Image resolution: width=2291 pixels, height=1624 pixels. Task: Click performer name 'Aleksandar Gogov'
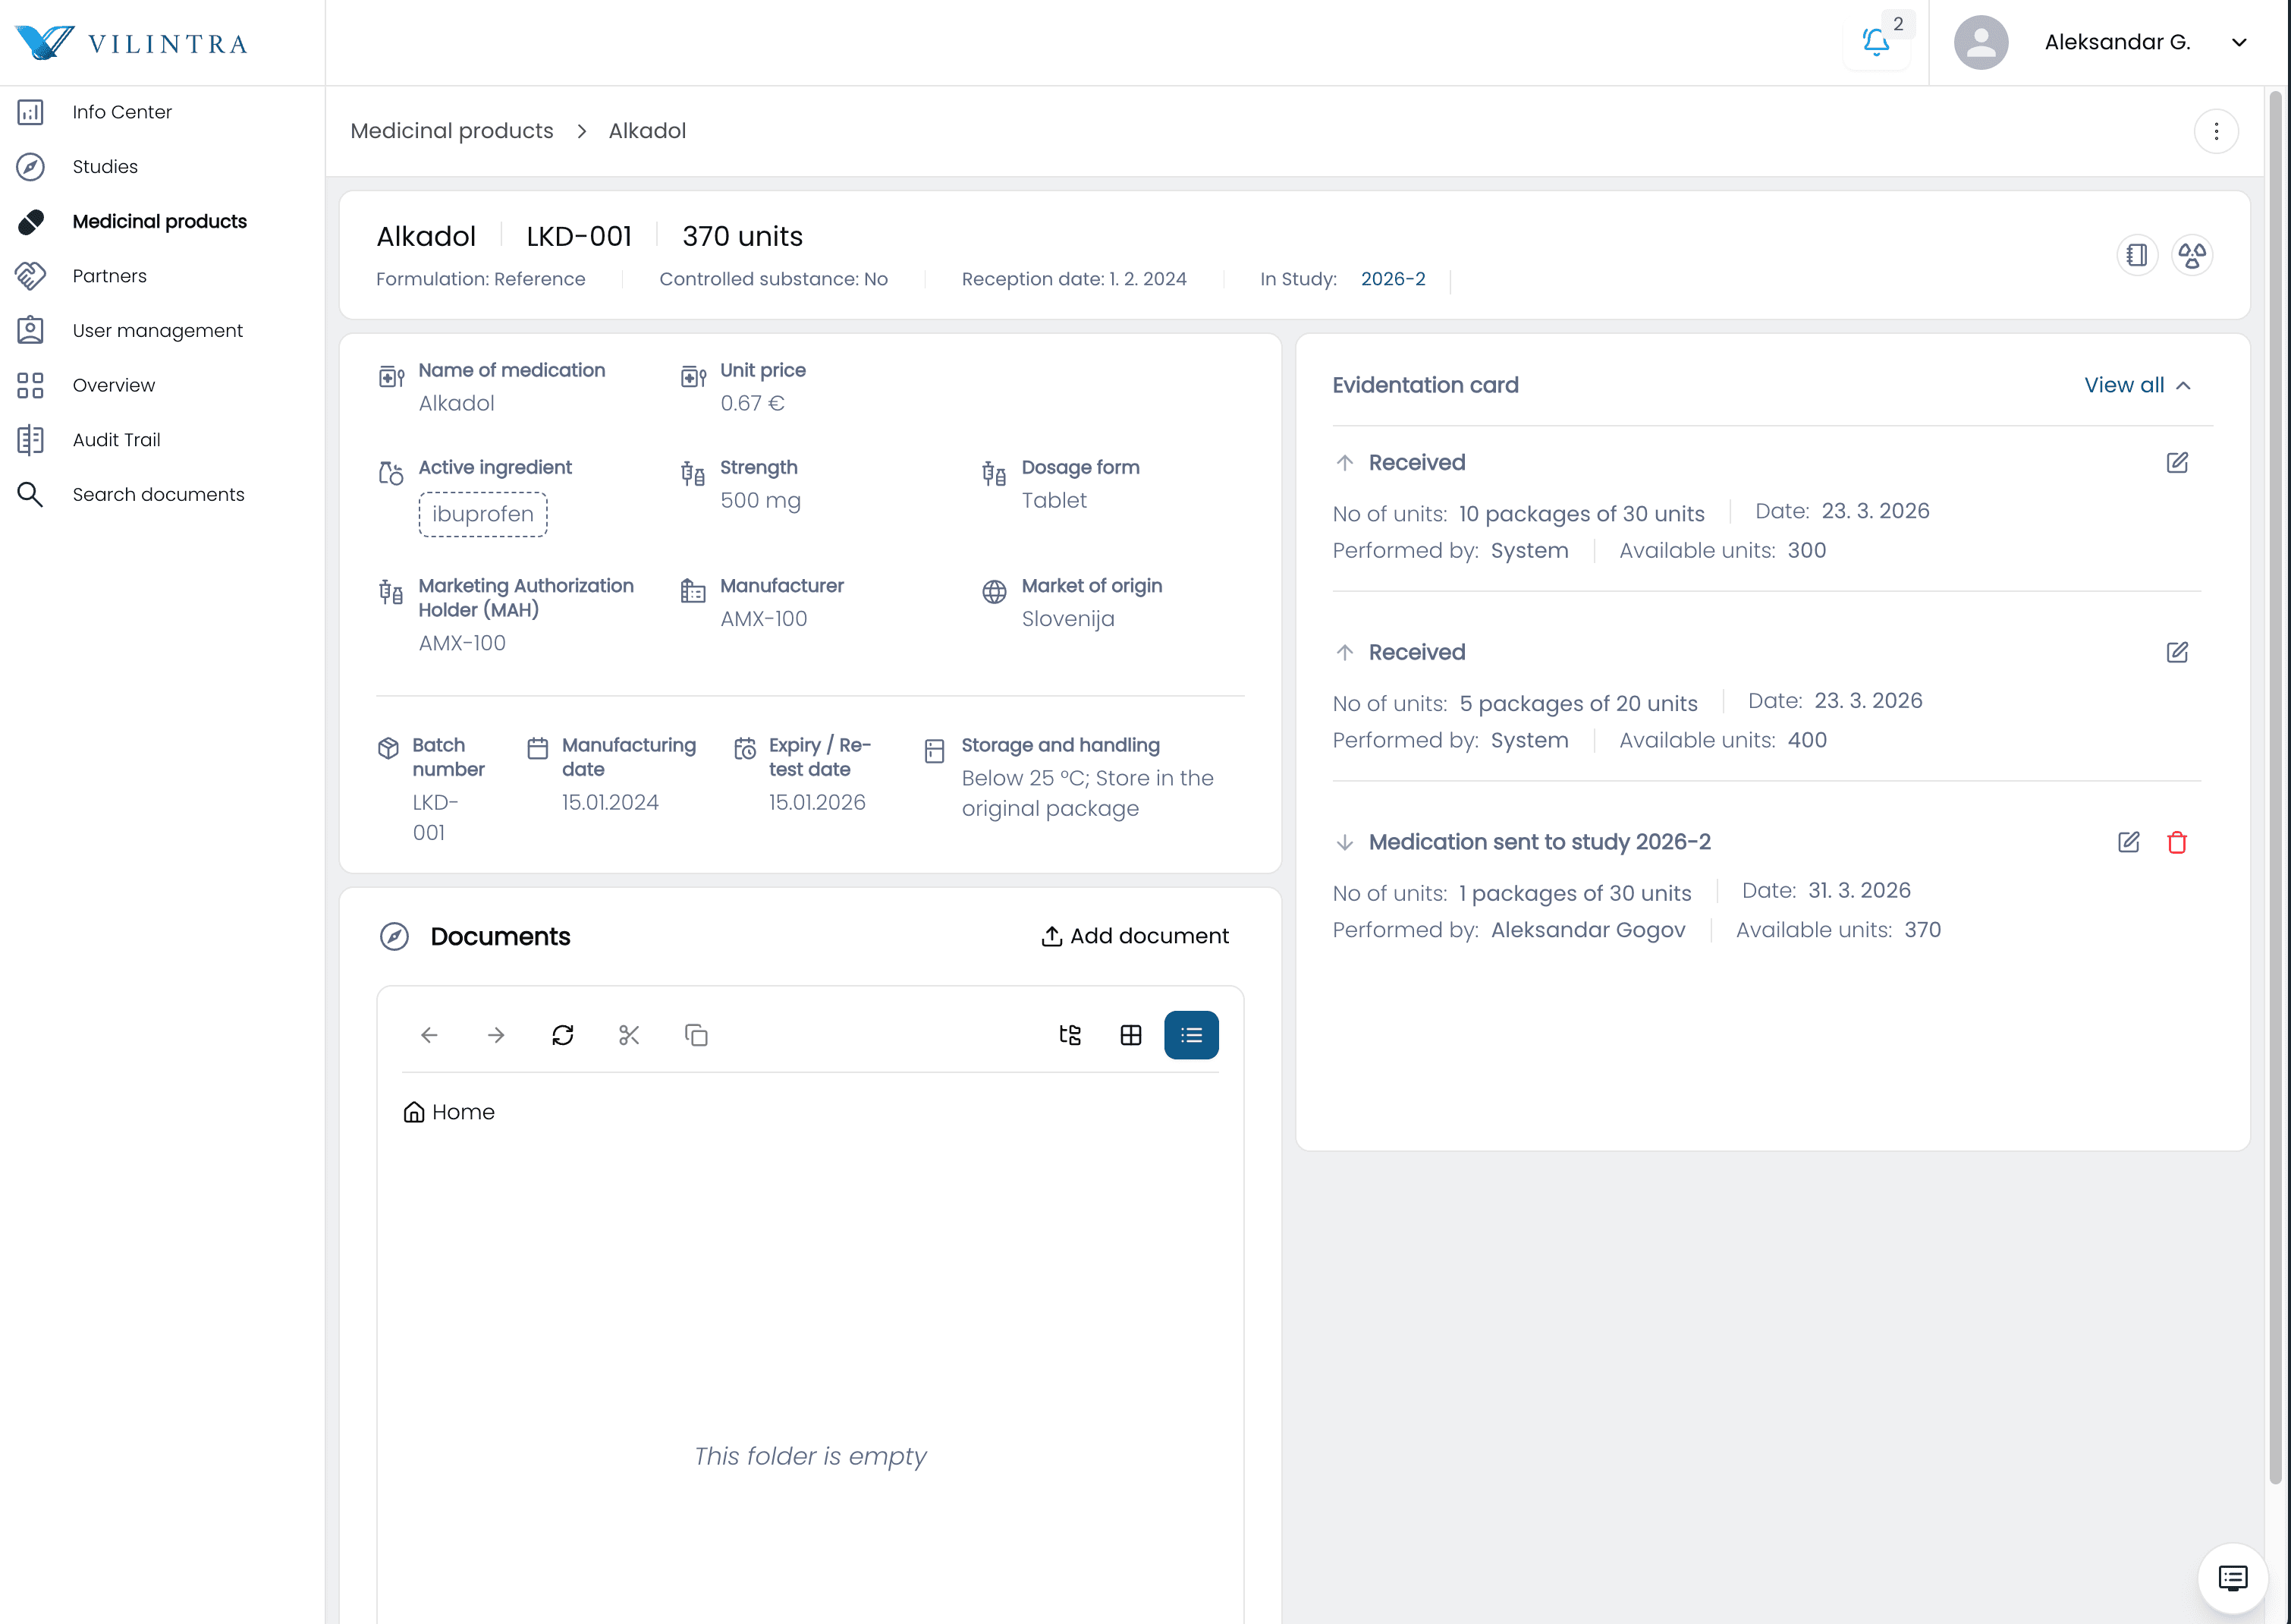pos(1587,930)
